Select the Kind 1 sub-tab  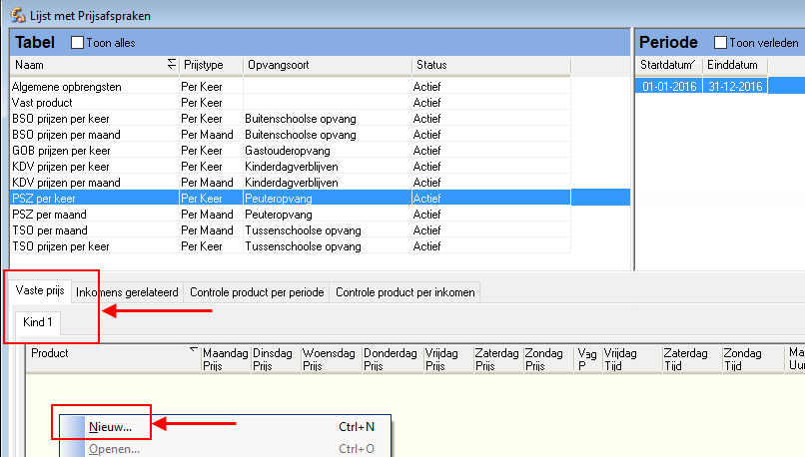click(39, 323)
